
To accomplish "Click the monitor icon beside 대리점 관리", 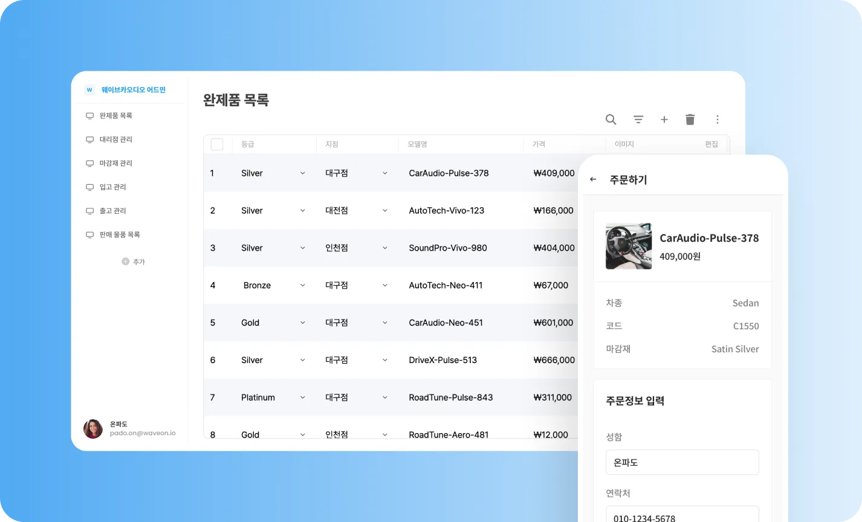I will click(90, 140).
